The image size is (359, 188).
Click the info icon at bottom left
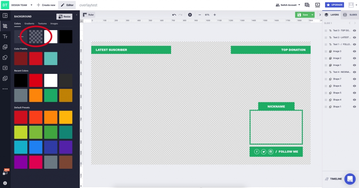point(5,183)
